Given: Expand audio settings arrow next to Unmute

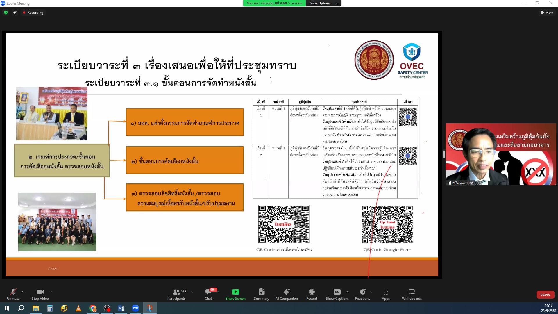Looking at the screenshot, I should 23,292.
